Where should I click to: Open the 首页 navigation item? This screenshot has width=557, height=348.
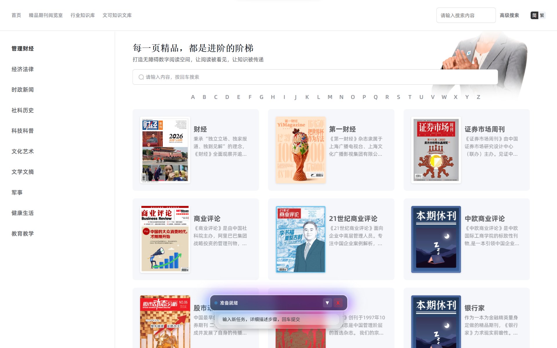16,15
